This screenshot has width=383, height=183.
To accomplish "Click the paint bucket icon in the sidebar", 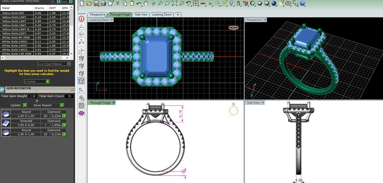I will point(81,90).
